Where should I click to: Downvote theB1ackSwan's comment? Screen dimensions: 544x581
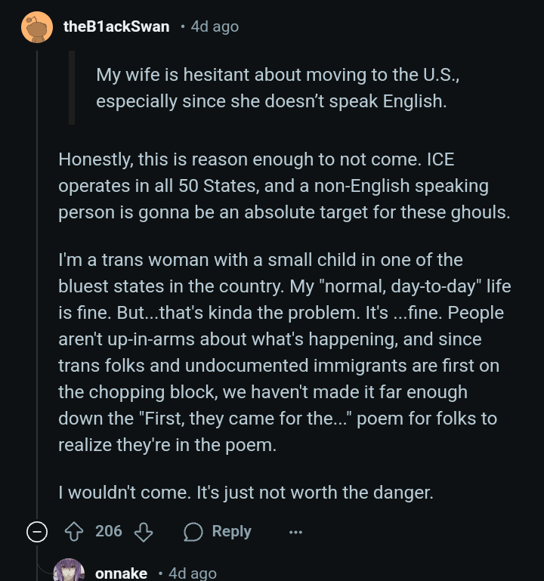[144, 532]
